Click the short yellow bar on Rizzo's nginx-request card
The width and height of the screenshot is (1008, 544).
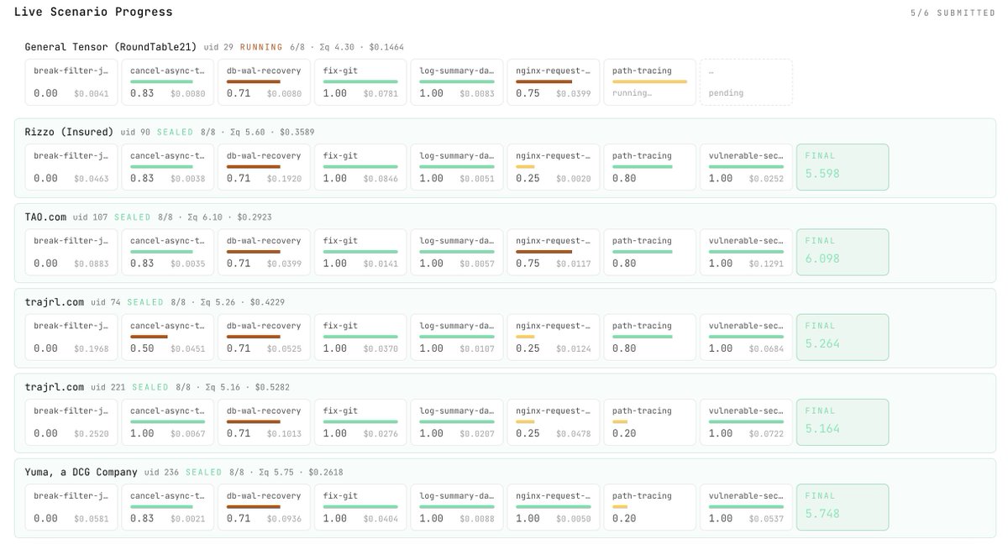(x=525, y=167)
